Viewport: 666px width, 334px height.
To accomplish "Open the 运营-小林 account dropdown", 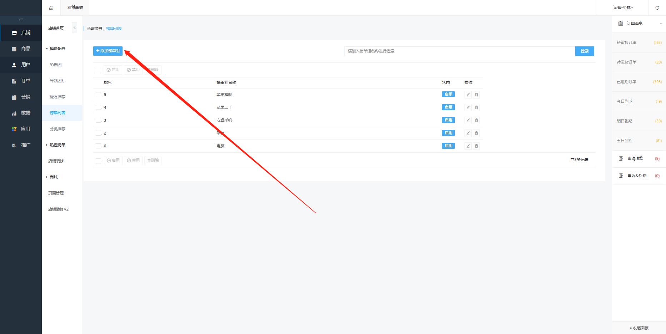I will (x=623, y=7).
